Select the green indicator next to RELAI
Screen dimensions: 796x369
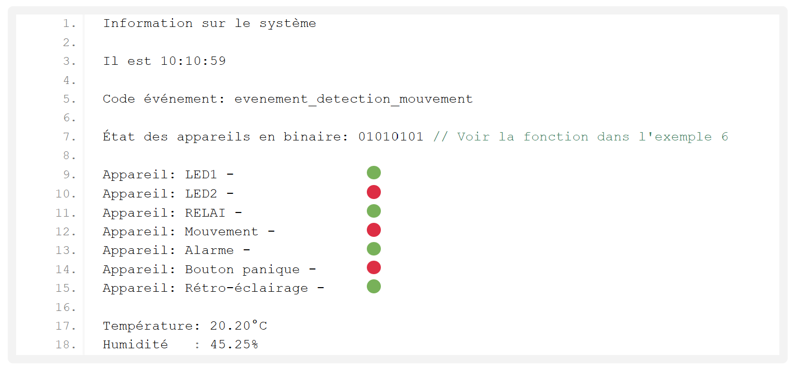(x=374, y=211)
